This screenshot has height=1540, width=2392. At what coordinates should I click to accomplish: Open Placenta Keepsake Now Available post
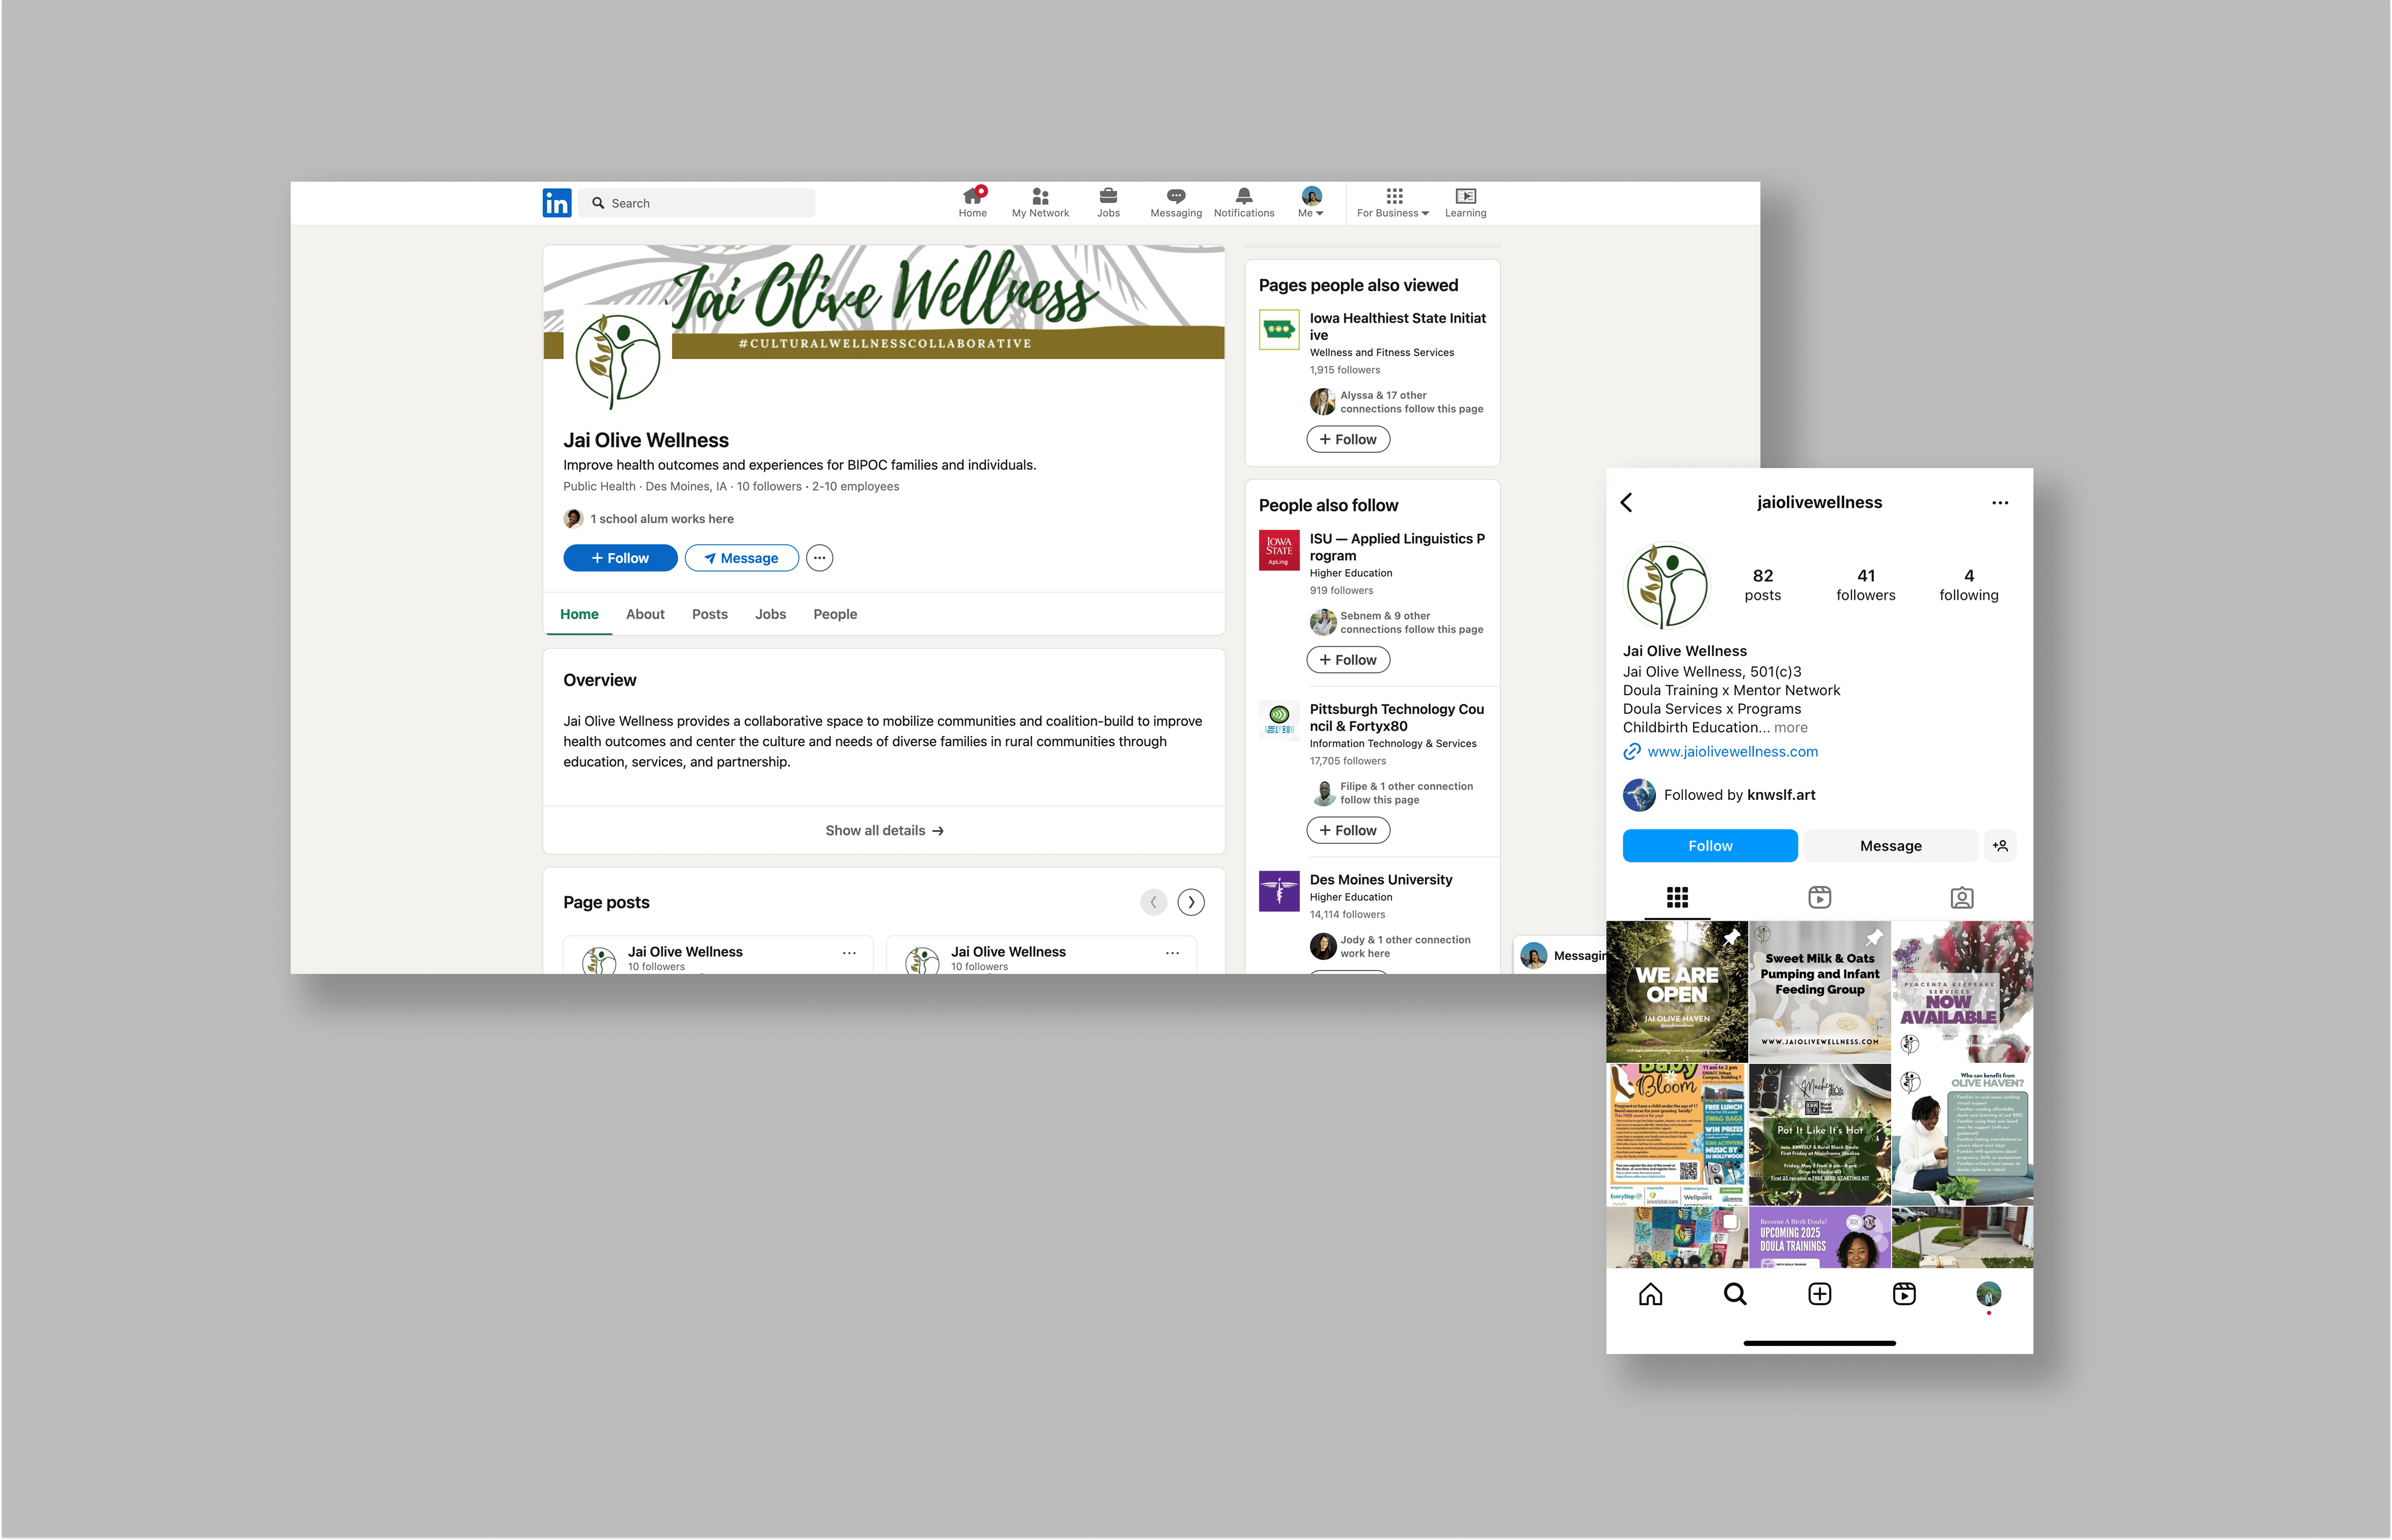[1962, 992]
